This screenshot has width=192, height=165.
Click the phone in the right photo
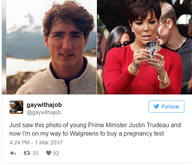point(152,50)
